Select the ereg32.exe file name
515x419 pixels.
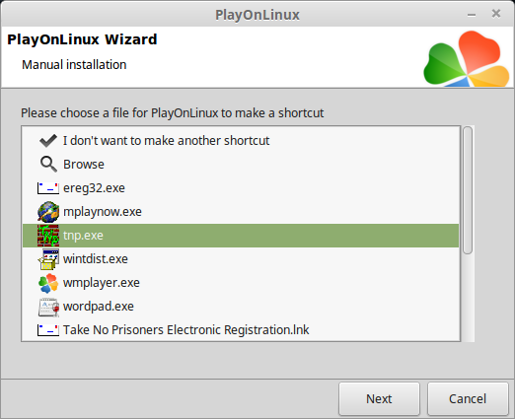94,188
